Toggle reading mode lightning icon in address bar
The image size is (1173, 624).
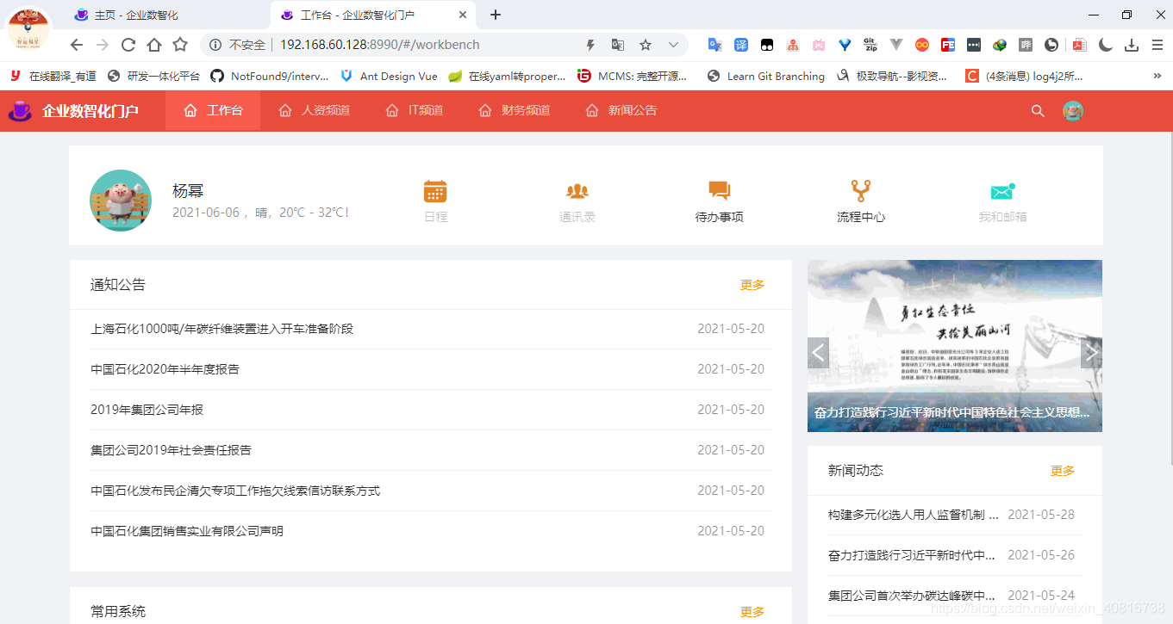click(590, 45)
